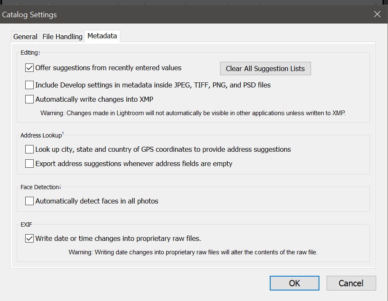
Task: Confirm settings with the OK button
Action: pyautogui.click(x=294, y=283)
